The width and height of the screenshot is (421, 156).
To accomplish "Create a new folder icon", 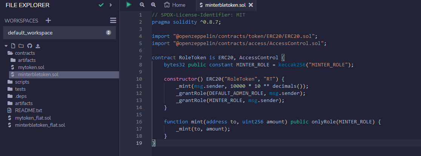I will pos(21,46).
